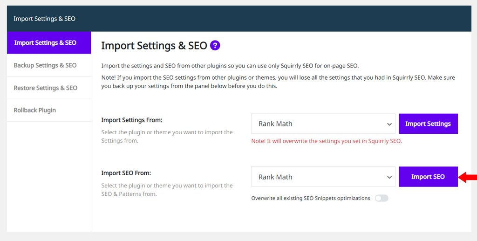Go to Restore Settings & SEO tab
The width and height of the screenshot is (477, 241).
[49, 88]
